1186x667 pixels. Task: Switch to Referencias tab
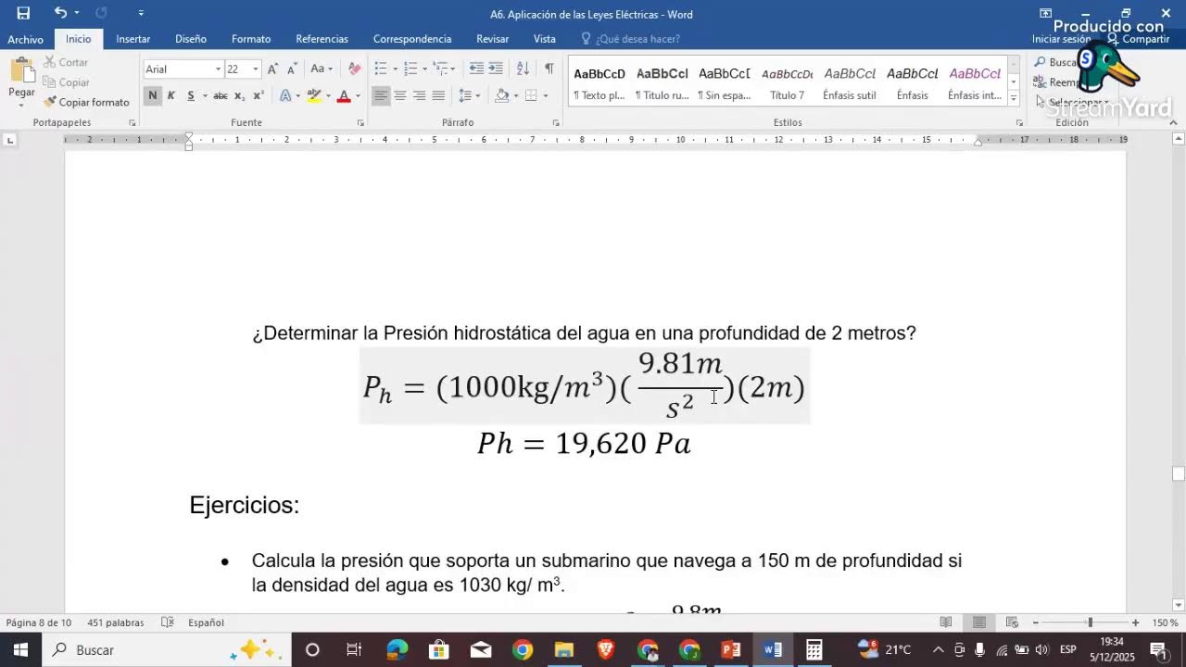coord(322,39)
